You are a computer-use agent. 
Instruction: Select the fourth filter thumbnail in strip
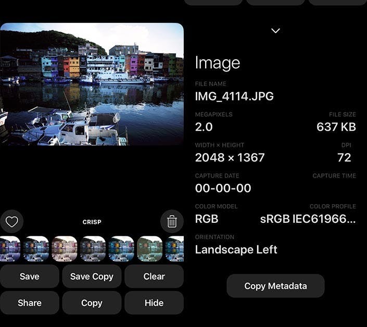click(93, 248)
